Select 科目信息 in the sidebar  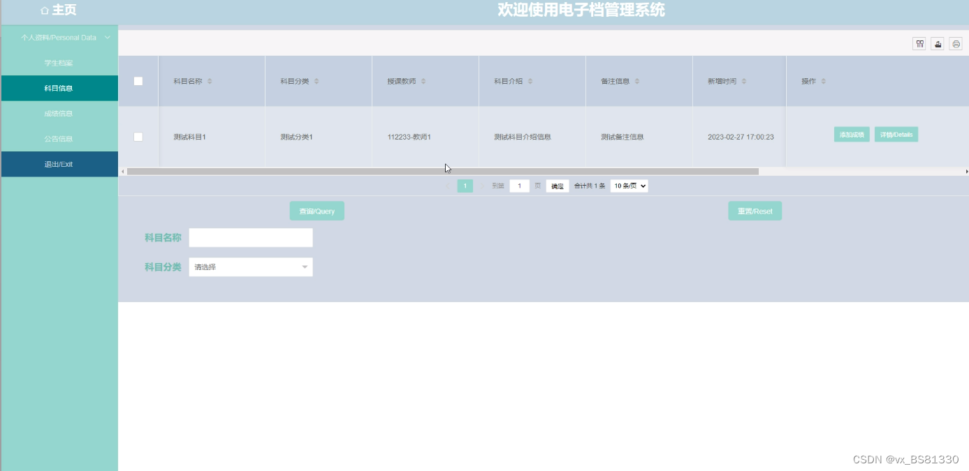coord(59,88)
